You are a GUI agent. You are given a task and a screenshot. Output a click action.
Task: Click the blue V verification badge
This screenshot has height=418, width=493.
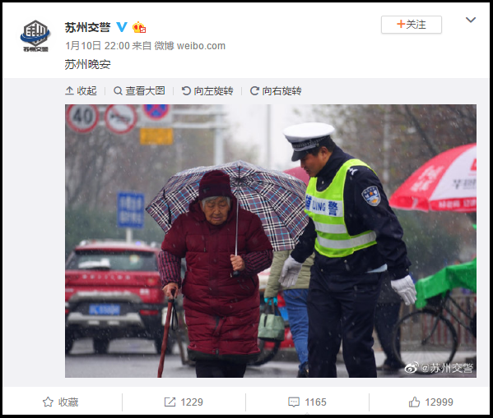tap(121, 27)
